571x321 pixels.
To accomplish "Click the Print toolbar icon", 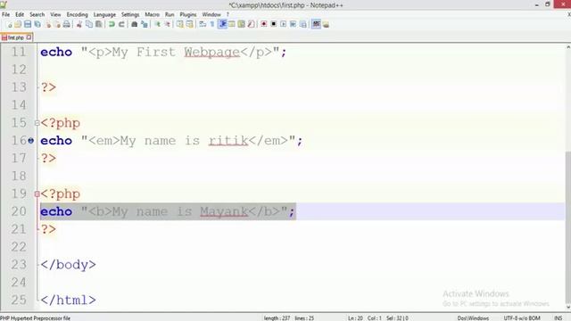I will [x=66, y=24].
